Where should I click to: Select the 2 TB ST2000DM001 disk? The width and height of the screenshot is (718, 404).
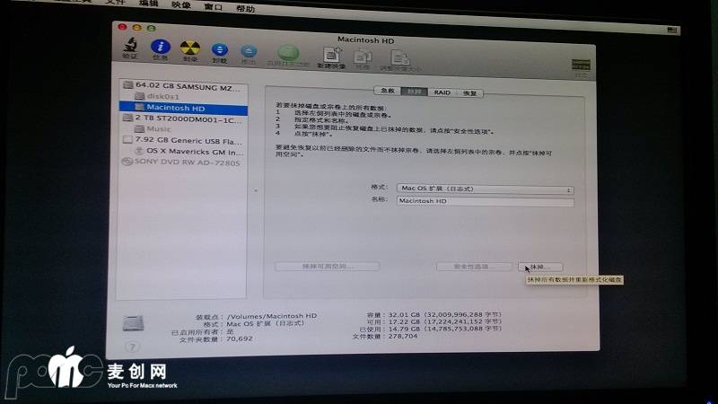tap(187, 118)
